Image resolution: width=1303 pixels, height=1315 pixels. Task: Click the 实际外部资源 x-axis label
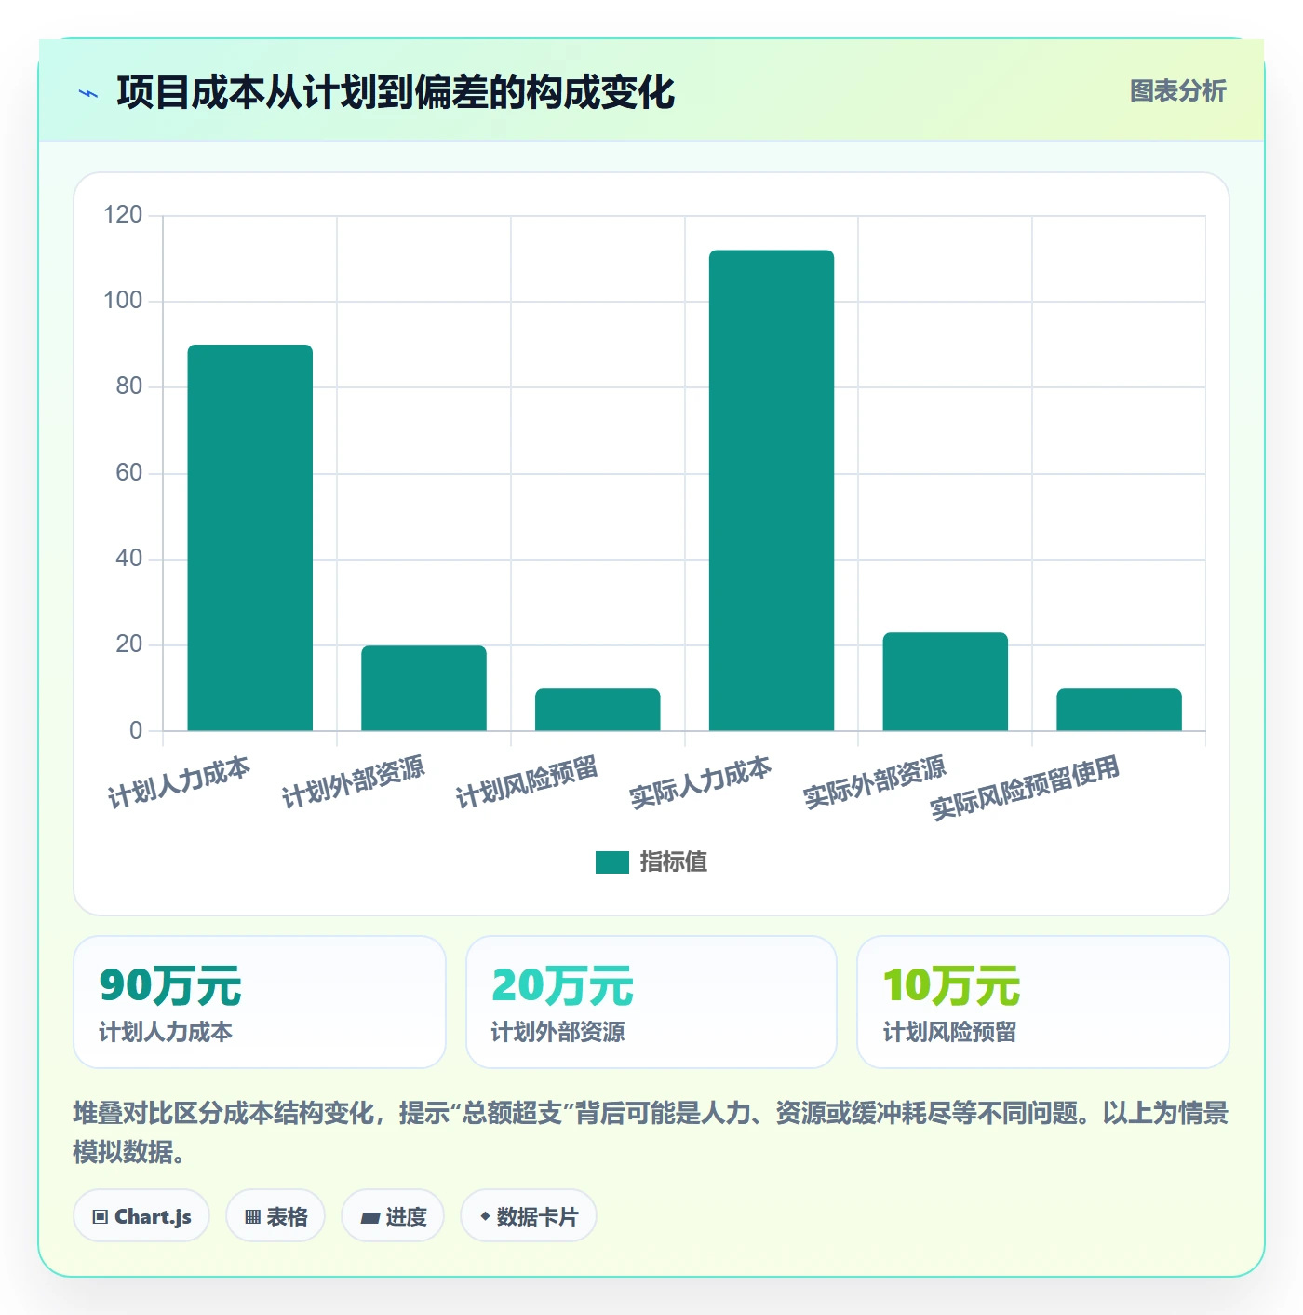click(874, 782)
